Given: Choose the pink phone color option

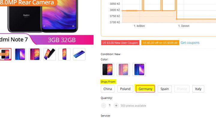Looking at the screenshot, I should point(123,69).
